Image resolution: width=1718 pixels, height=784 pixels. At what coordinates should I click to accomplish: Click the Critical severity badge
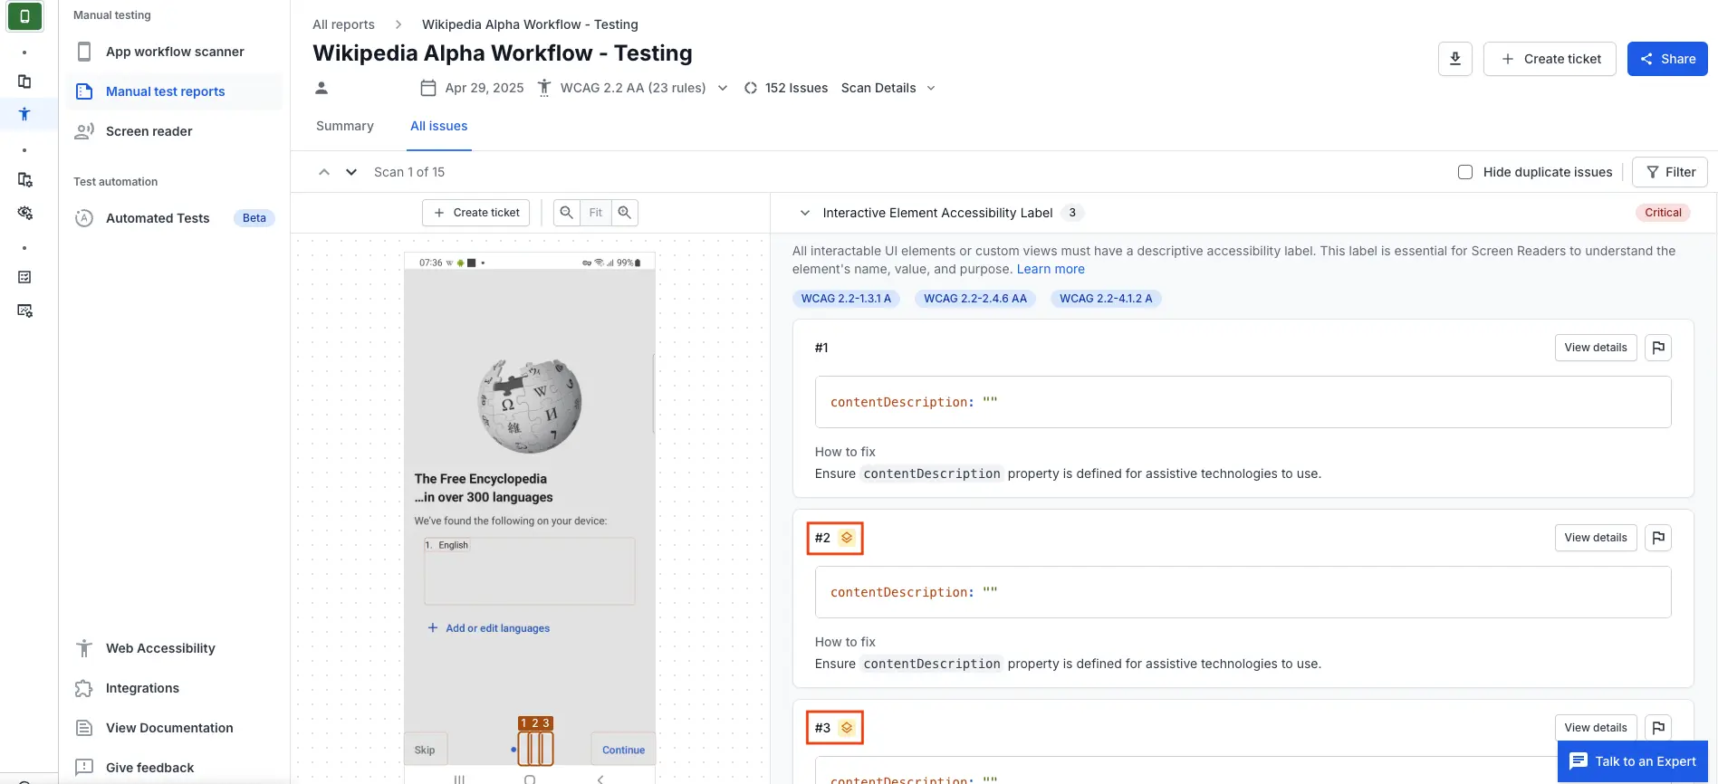pos(1663,213)
